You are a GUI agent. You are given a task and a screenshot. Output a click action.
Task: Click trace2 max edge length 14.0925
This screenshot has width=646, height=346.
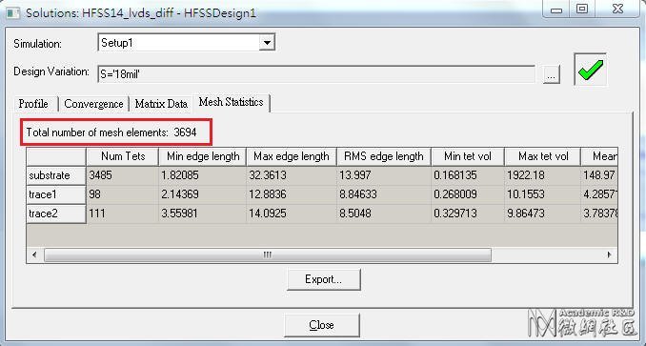292,214
